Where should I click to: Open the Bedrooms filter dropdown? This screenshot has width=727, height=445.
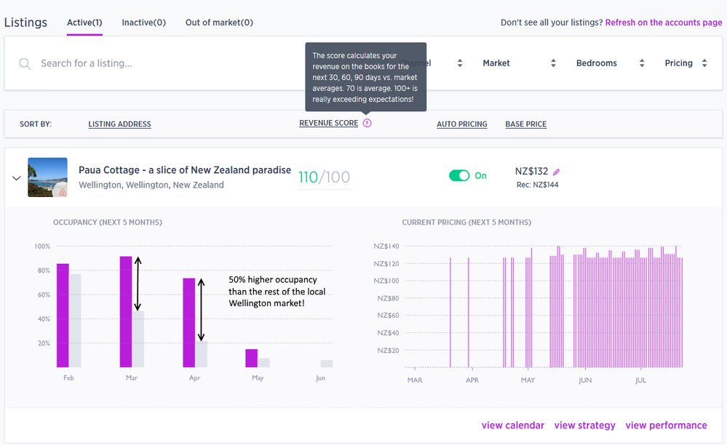[610, 63]
